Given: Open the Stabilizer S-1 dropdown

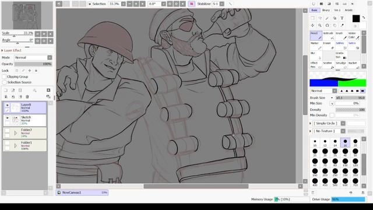Looking at the screenshot, I should coord(221,4).
